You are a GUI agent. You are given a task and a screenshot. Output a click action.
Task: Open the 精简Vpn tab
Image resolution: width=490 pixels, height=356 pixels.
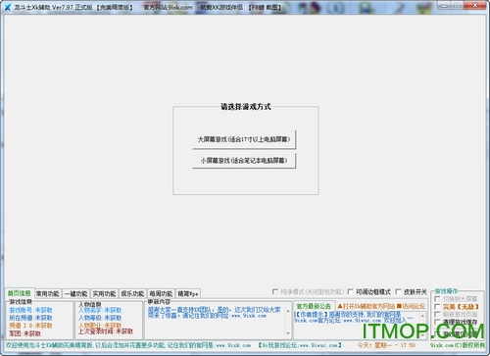[188, 293]
